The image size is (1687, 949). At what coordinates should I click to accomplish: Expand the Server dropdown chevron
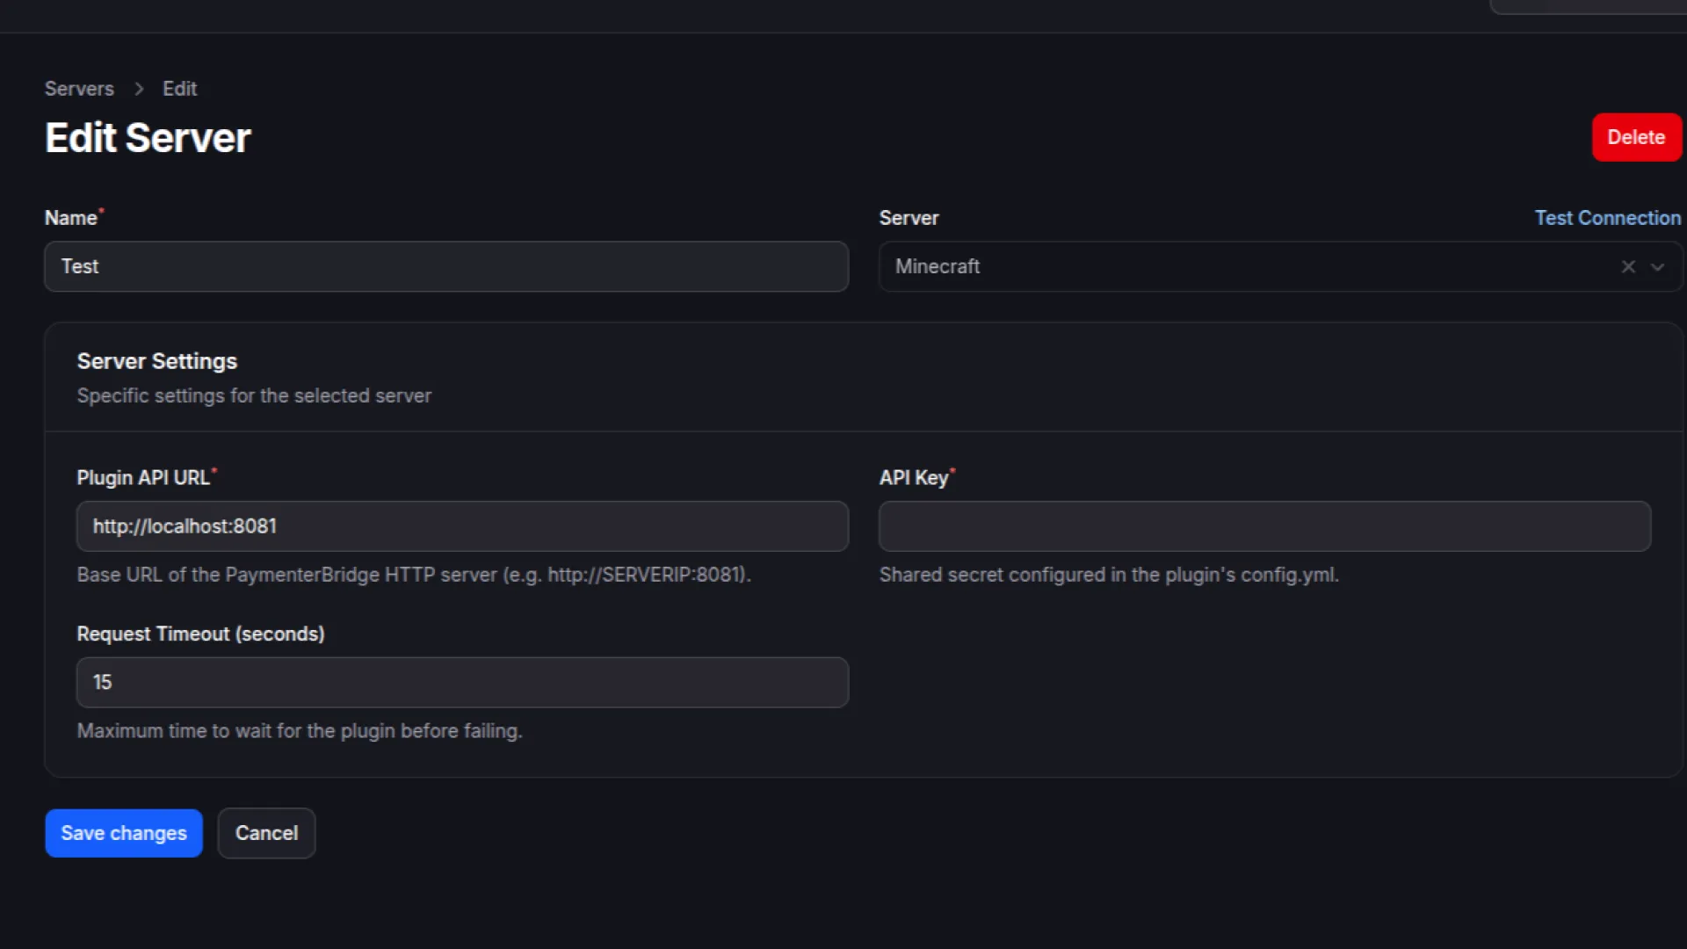[1658, 267]
